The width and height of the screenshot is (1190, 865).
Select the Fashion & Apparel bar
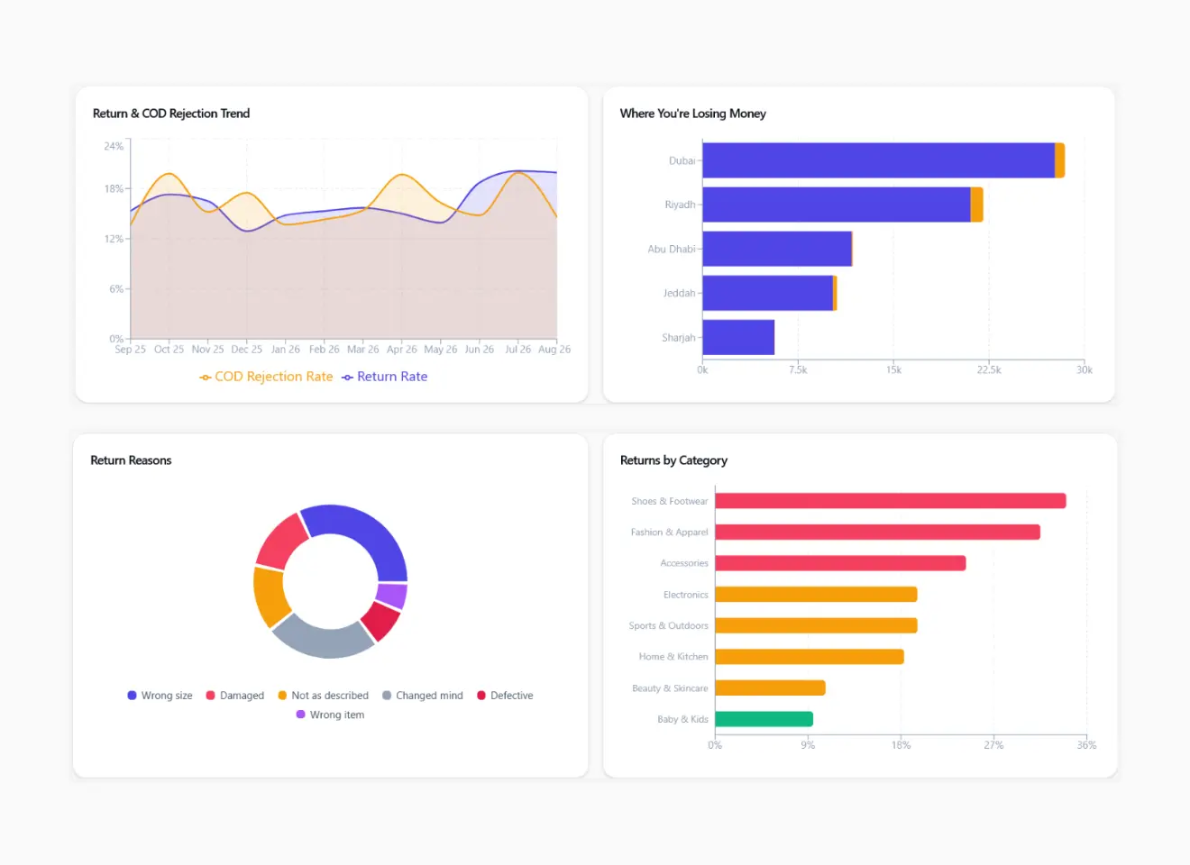click(878, 533)
